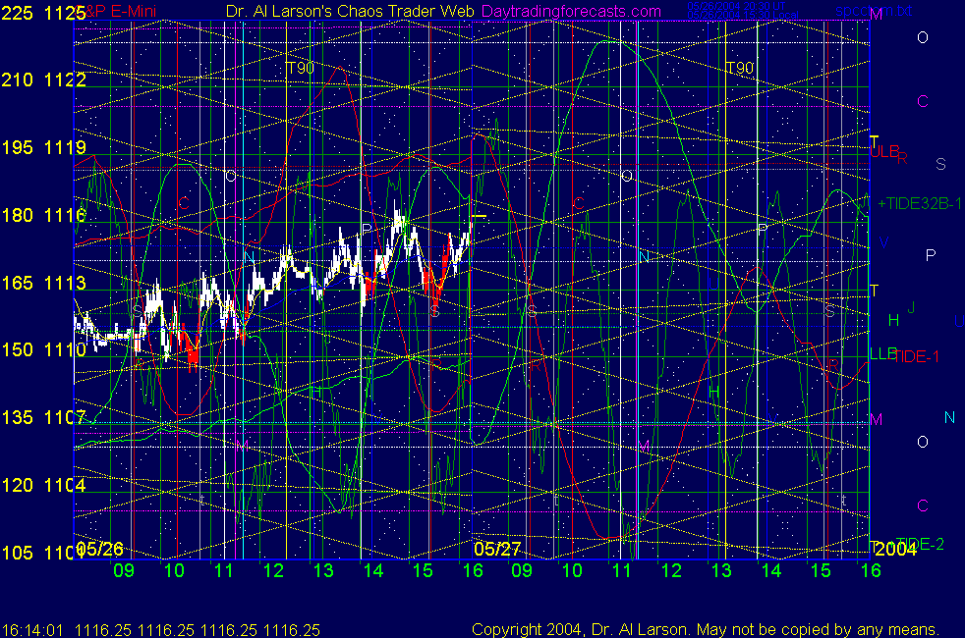Select the '120 1104' price axis label
Image resolution: width=965 pixels, height=638 pixels.
43,485
